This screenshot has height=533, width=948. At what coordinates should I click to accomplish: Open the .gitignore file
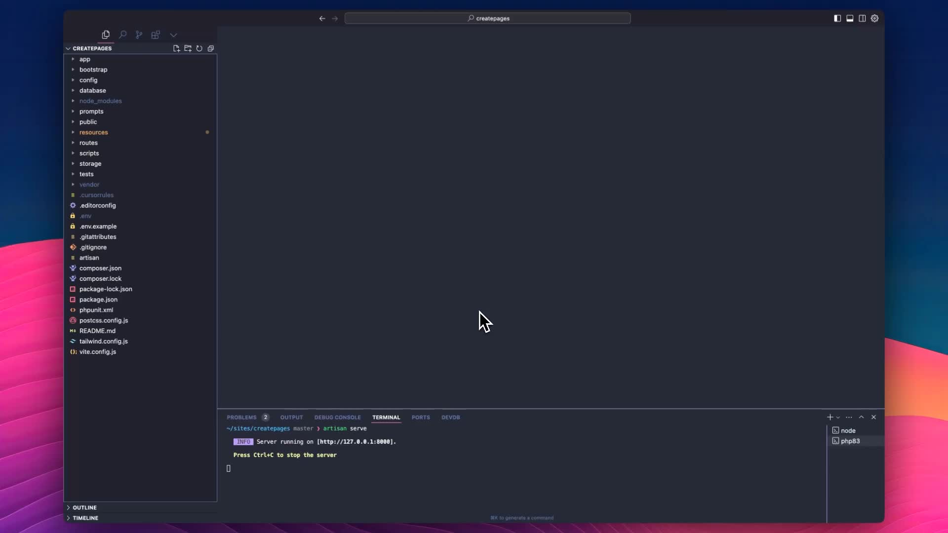click(x=140, y=247)
